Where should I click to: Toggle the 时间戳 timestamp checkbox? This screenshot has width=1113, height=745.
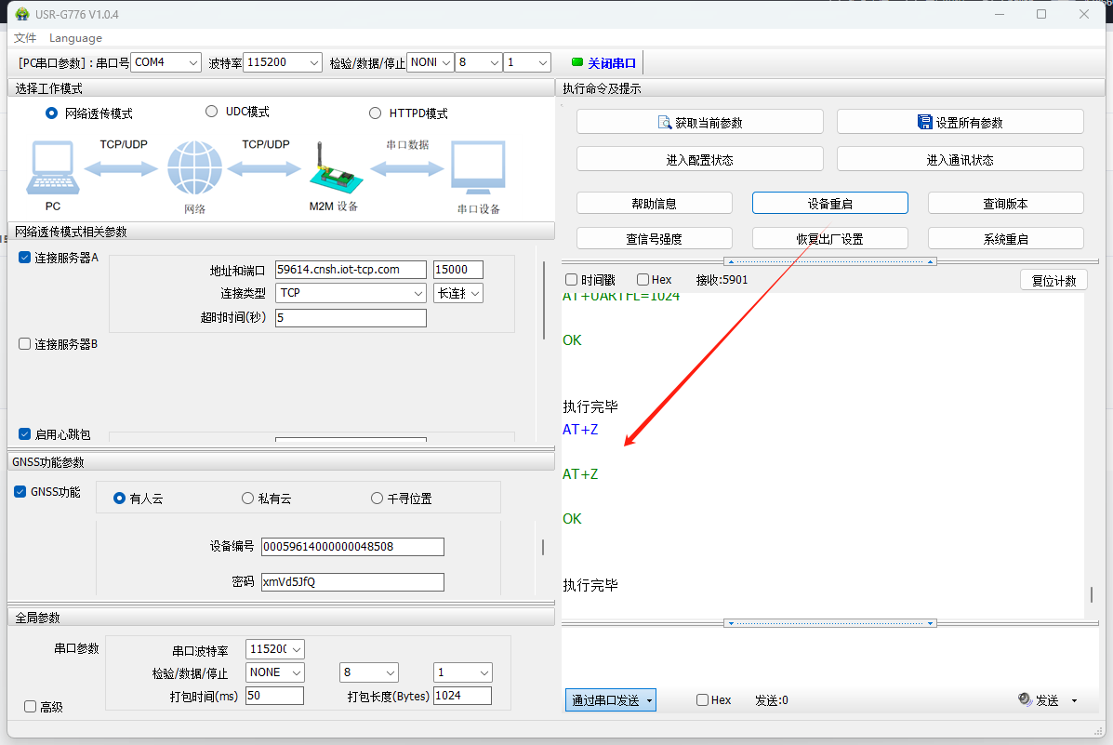coord(572,280)
